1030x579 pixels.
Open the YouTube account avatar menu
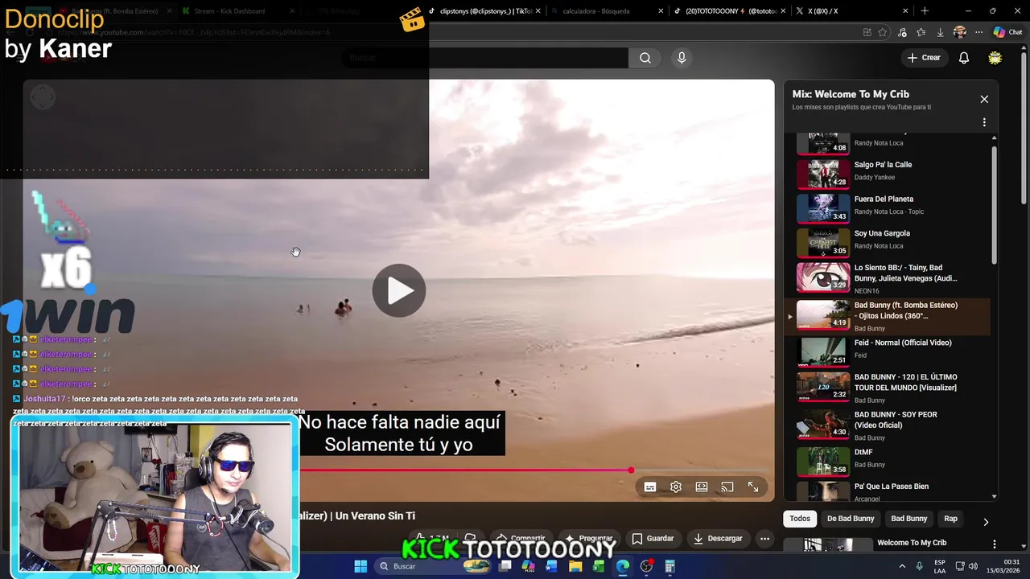coord(995,58)
